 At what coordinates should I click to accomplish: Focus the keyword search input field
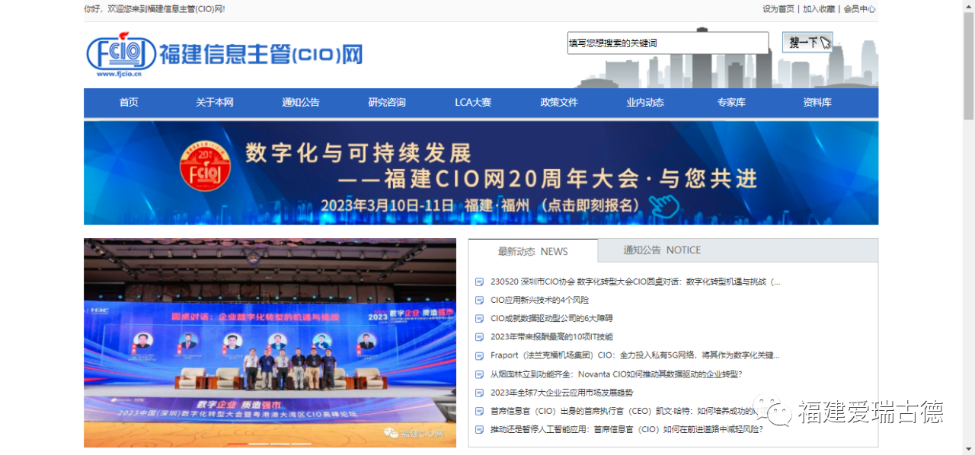click(x=667, y=43)
